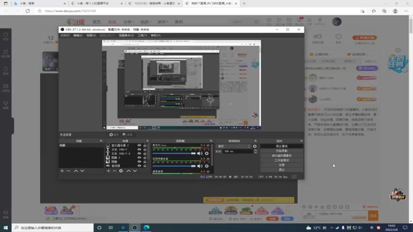This screenshot has width=413, height=232.
Task: Open the Edge browser from the taskbar
Action: click(x=147, y=227)
